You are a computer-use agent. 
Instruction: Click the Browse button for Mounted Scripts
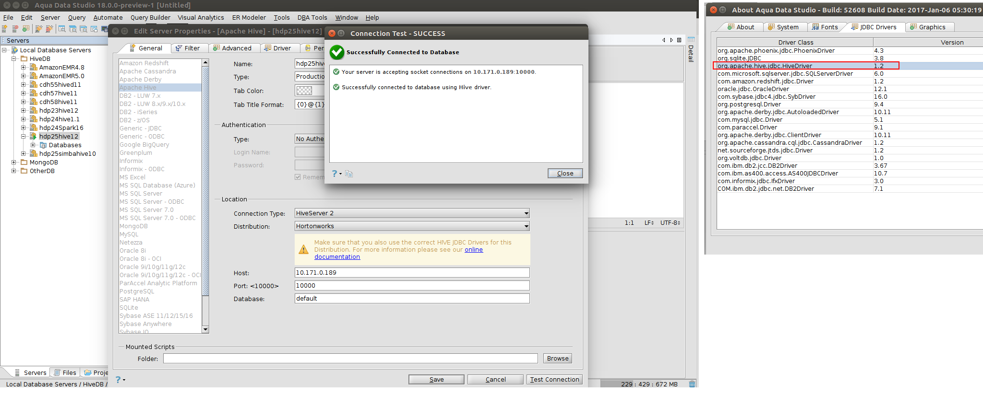click(558, 359)
